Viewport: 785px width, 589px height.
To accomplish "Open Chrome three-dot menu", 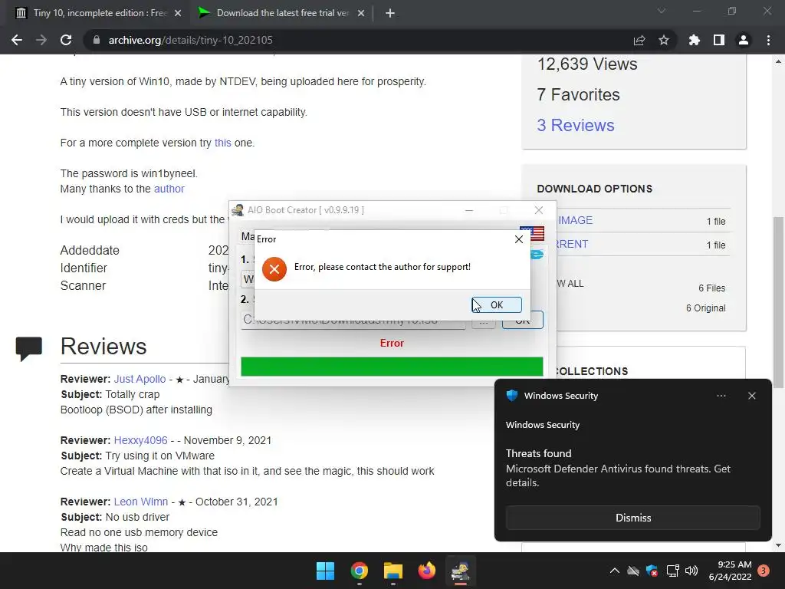I will click(x=768, y=40).
